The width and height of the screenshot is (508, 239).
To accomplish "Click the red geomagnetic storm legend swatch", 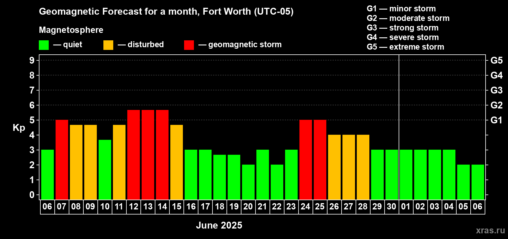I will pos(189,45).
